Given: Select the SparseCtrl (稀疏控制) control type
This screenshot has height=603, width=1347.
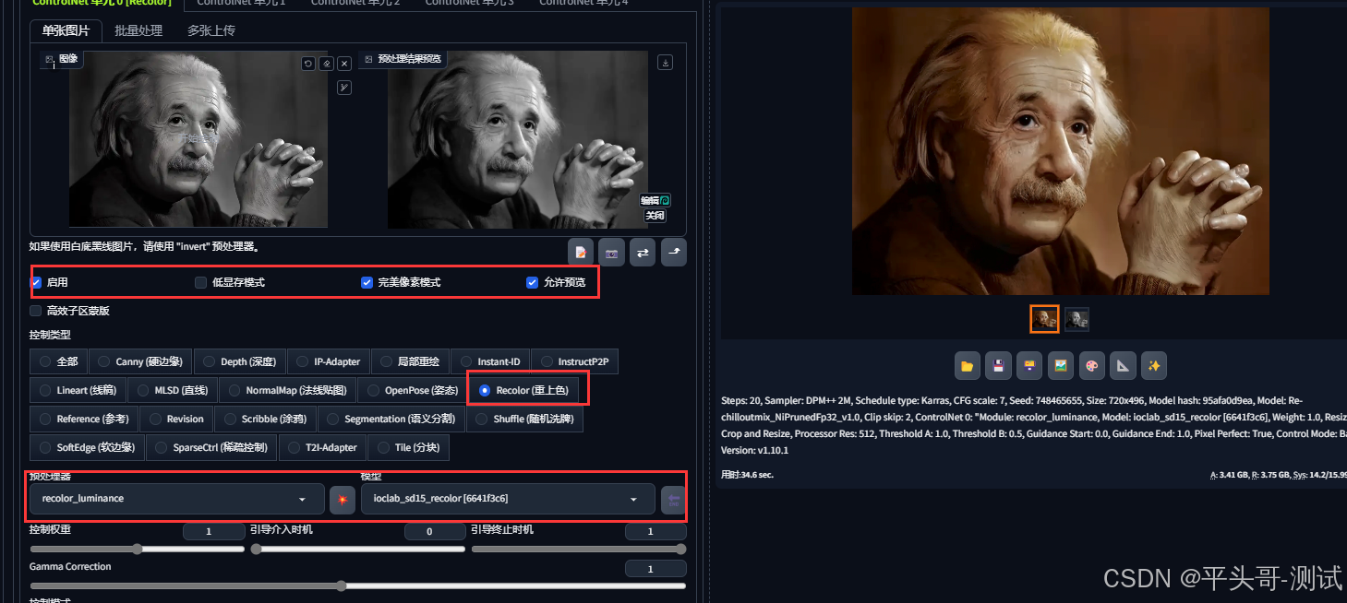Looking at the screenshot, I should [x=210, y=447].
